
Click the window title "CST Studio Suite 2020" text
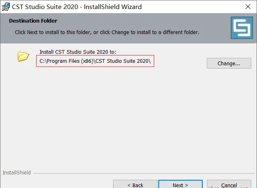(45, 7)
